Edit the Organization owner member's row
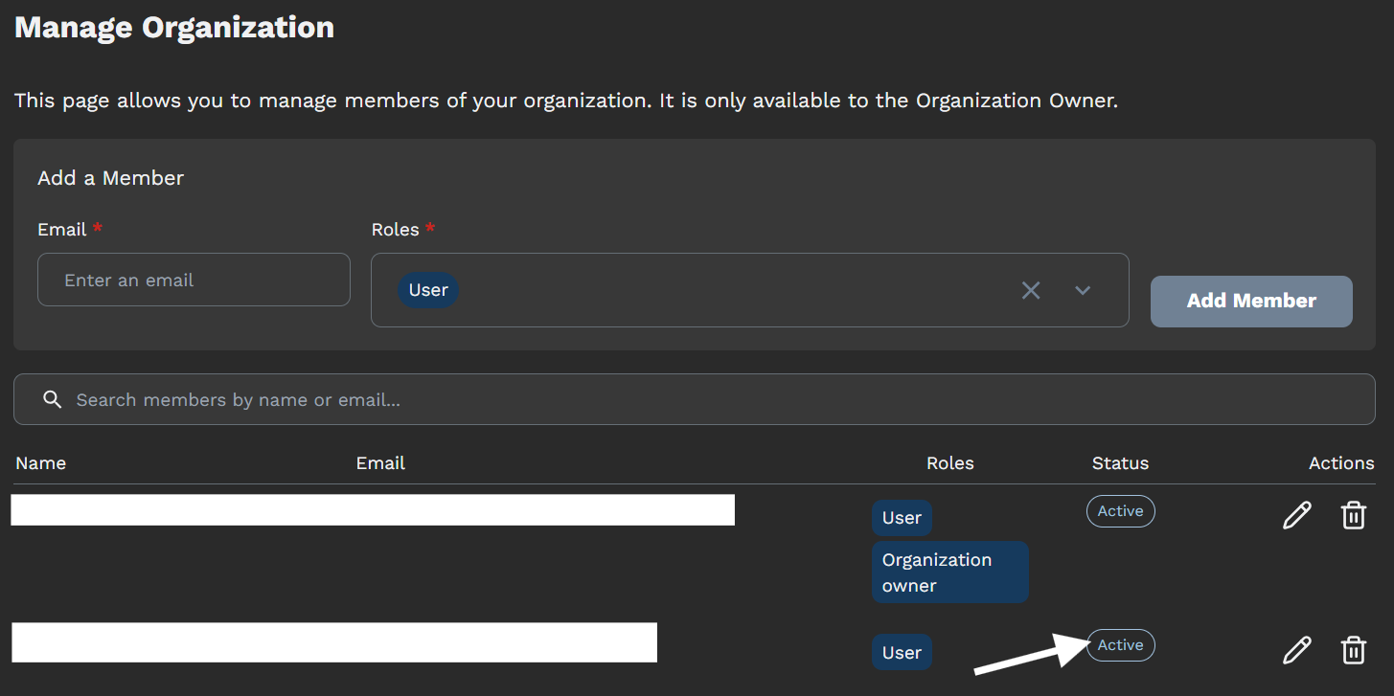This screenshot has height=696, width=1394. tap(1296, 515)
